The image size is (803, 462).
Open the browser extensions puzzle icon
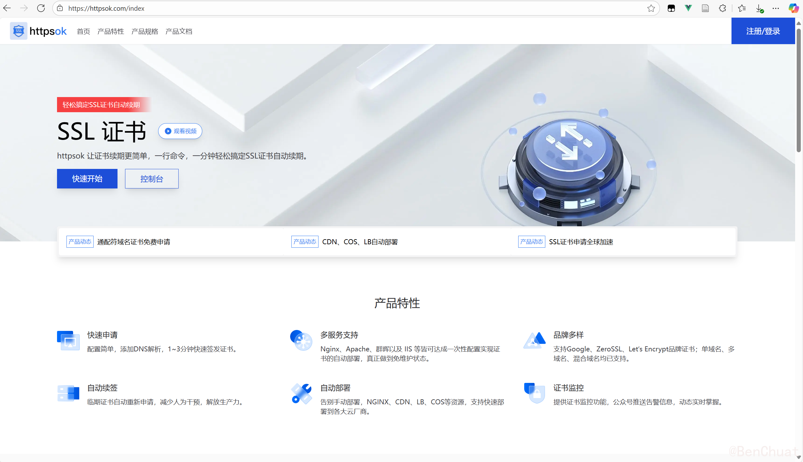(x=722, y=8)
